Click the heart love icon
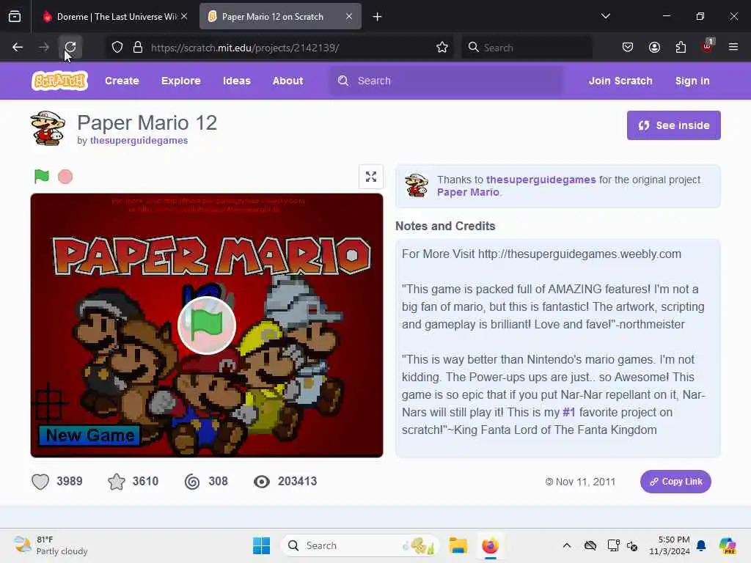The image size is (751, 563). point(40,481)
